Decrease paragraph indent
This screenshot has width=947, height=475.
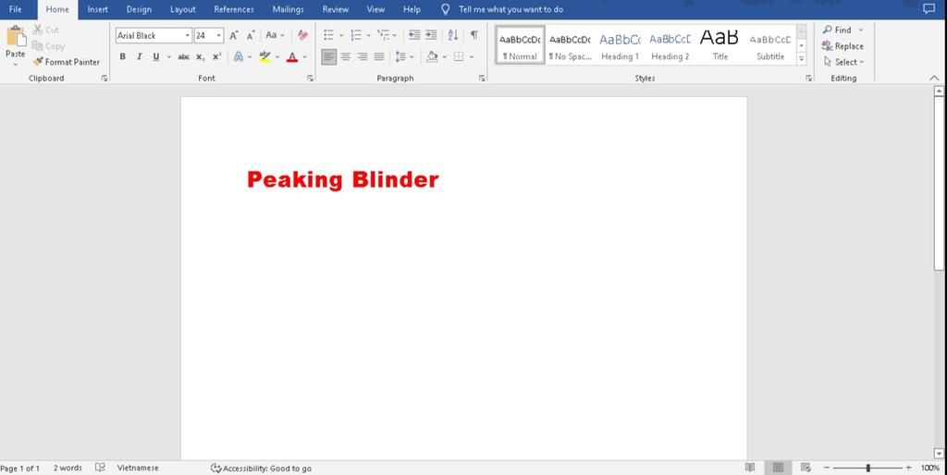[414, 35]
